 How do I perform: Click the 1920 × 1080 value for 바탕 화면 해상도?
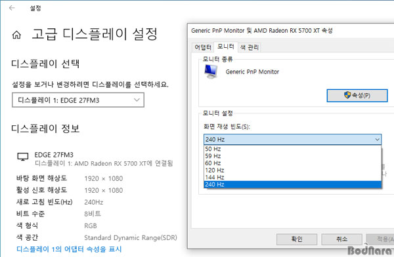(104, 178)
